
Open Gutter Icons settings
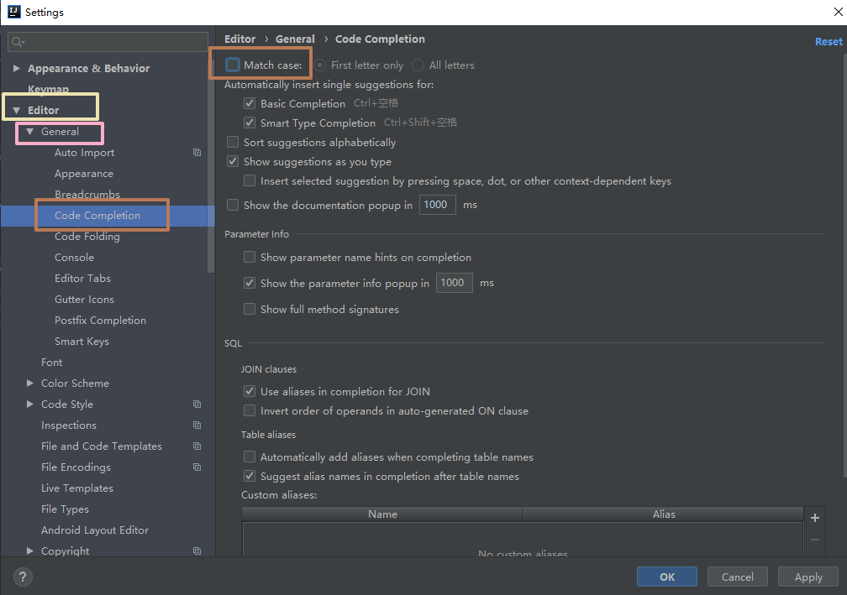(84, 300)
